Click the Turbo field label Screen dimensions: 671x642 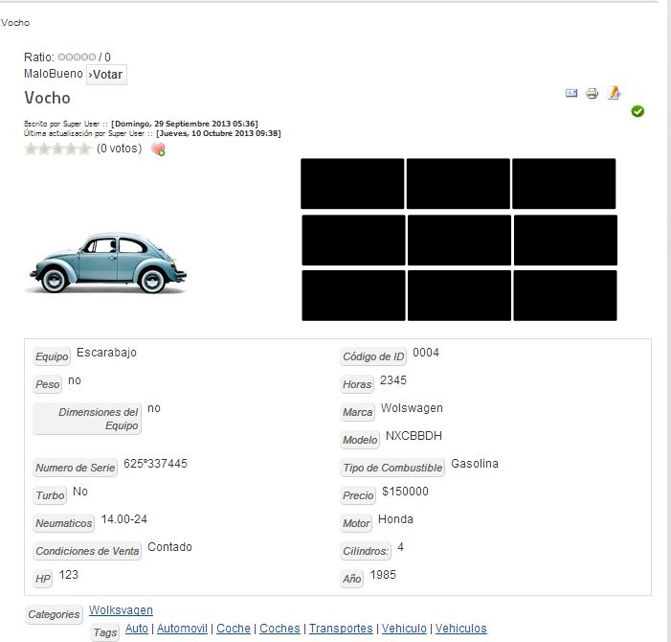click(50, 495)
